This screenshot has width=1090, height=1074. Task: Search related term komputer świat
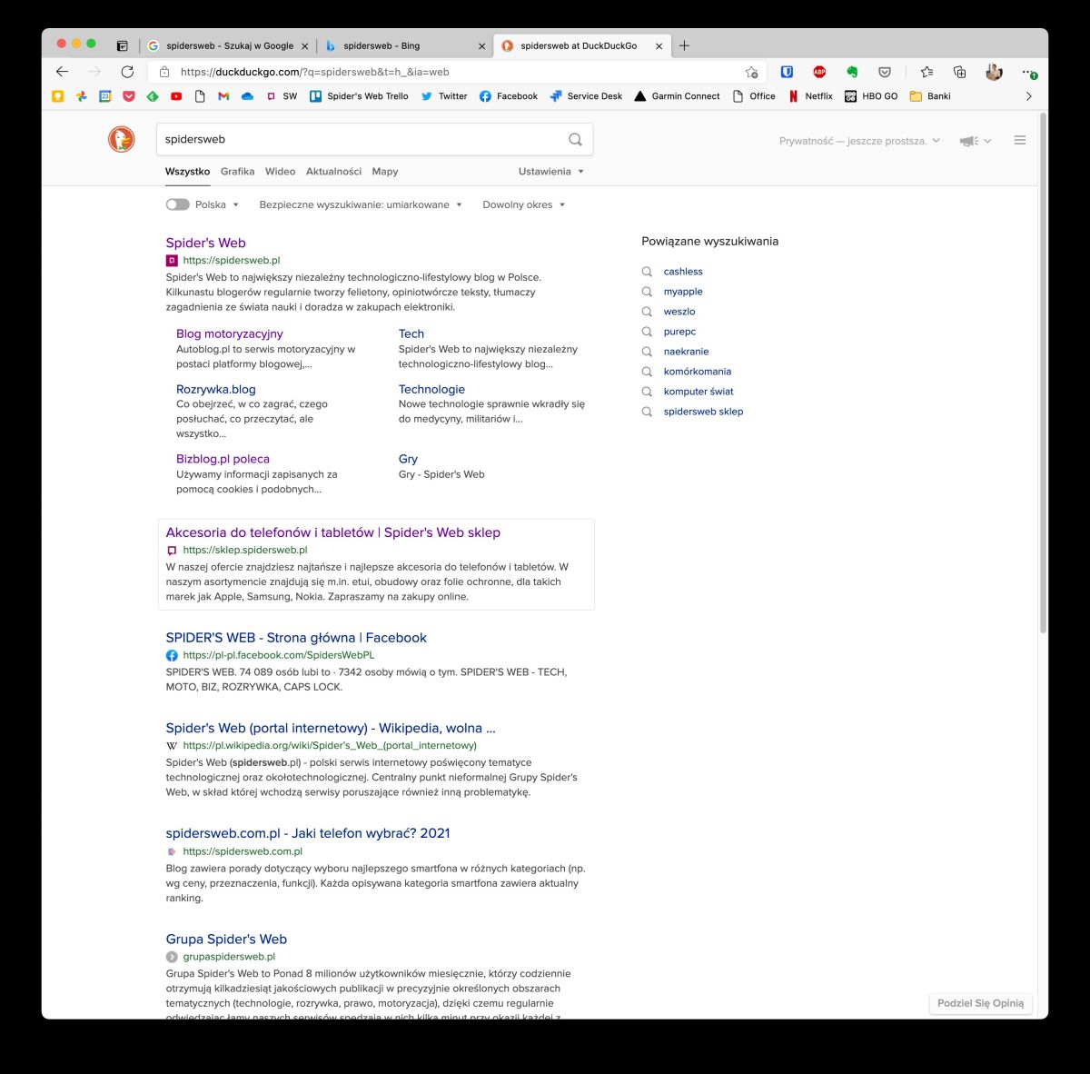click(699, 392)
